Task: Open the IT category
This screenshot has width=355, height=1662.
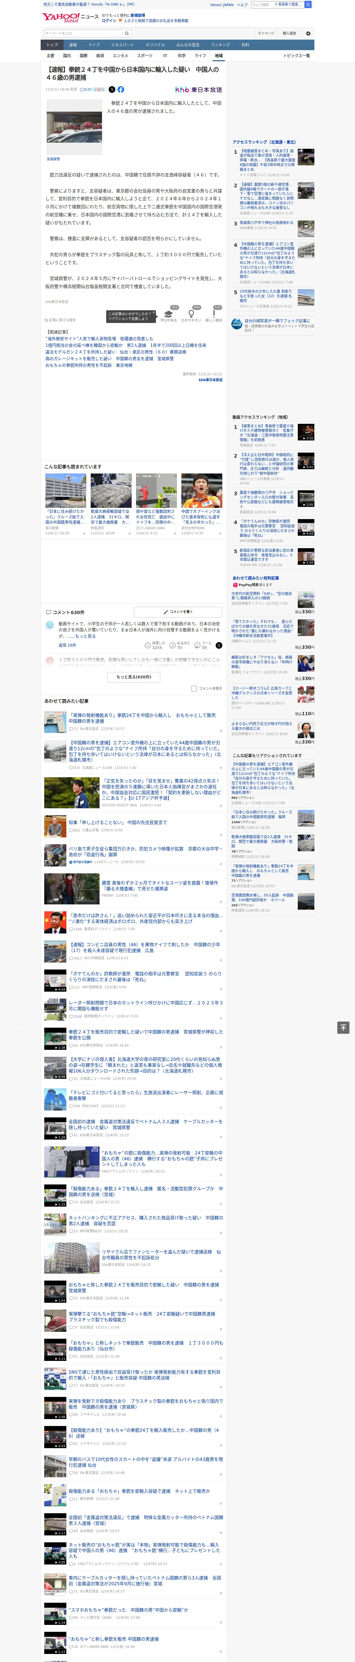Action: [165, 55]
